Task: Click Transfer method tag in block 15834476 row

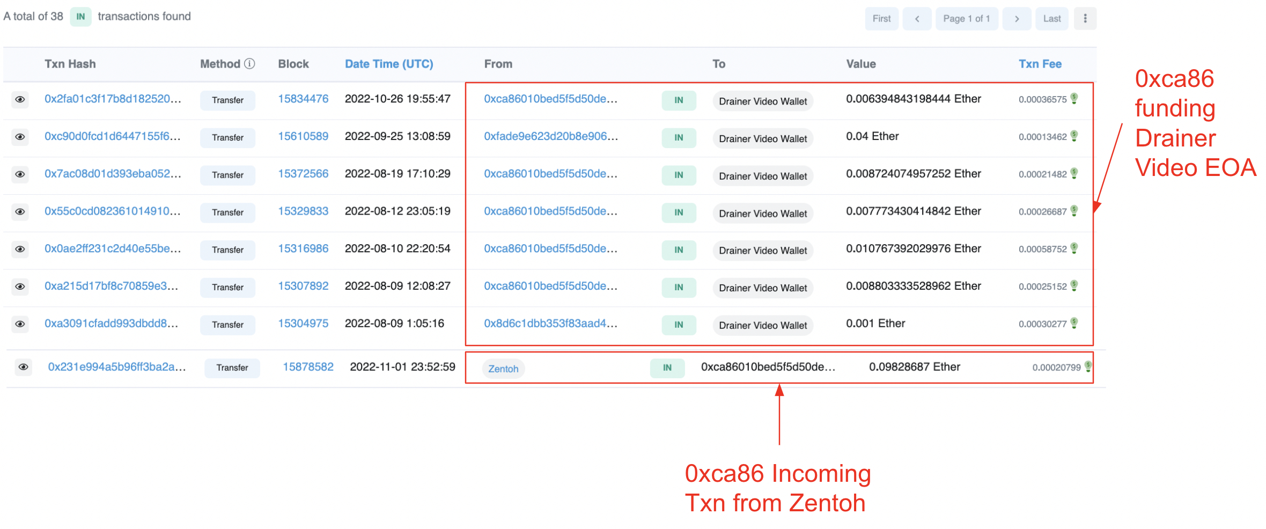Action: (x=227, y=100)
